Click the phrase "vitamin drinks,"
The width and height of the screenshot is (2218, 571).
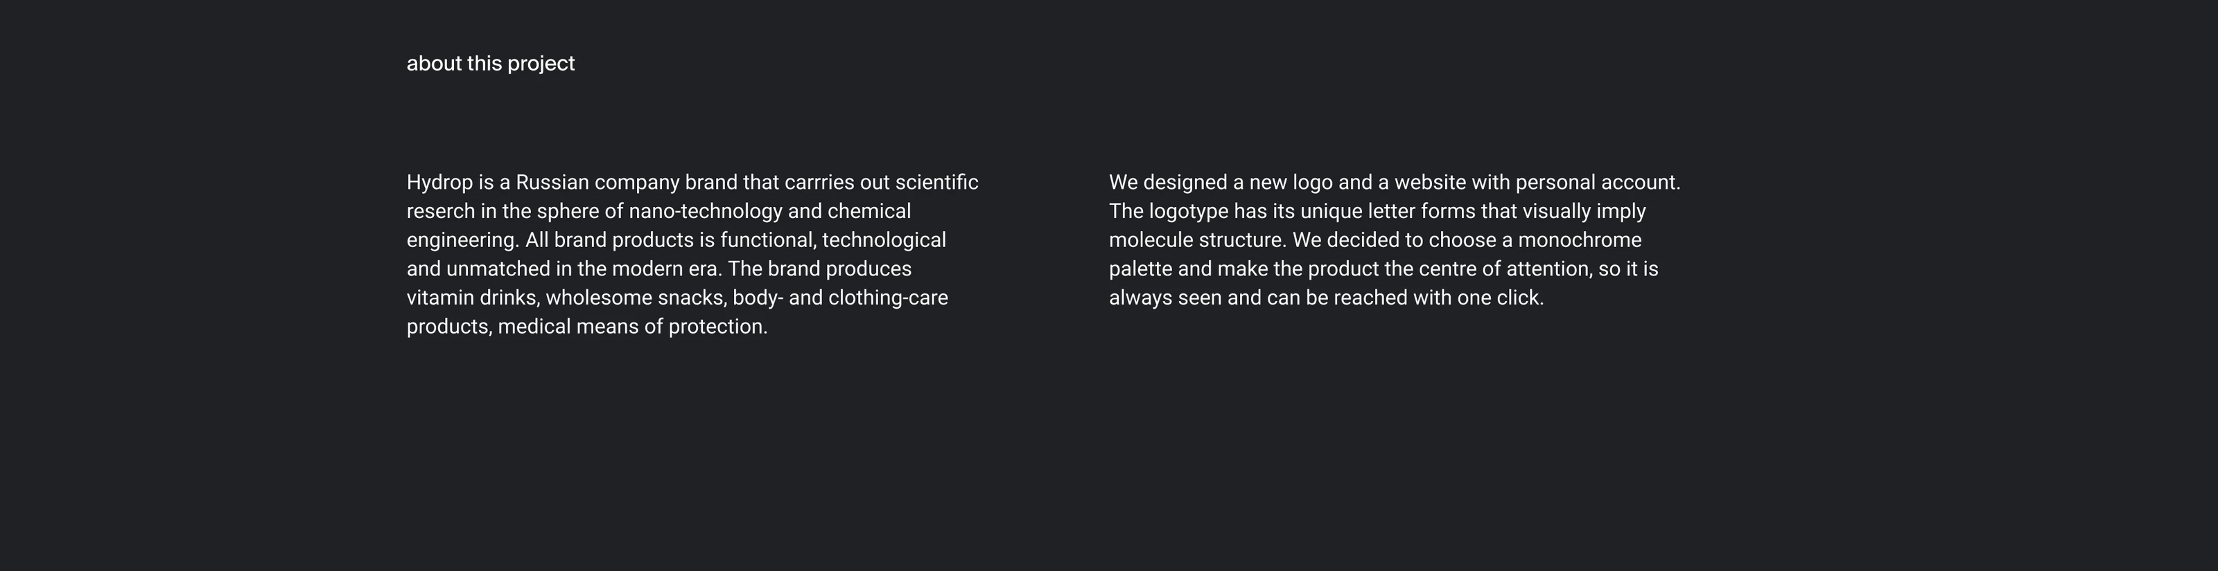[x=473, y=298]
